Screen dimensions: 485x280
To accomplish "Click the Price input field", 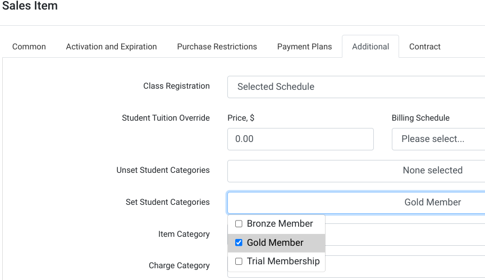I will coord(300,139).
